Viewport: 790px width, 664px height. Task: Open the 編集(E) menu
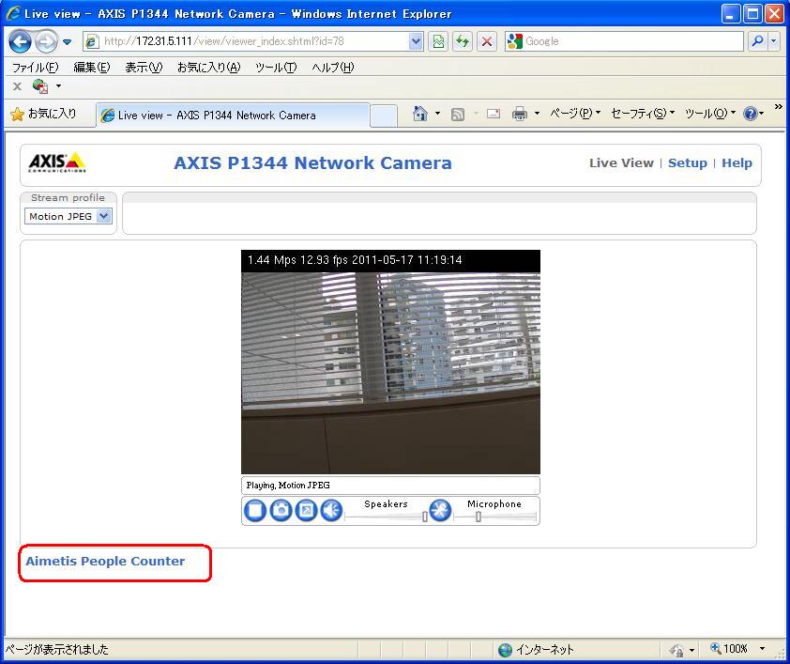(92, 67)
